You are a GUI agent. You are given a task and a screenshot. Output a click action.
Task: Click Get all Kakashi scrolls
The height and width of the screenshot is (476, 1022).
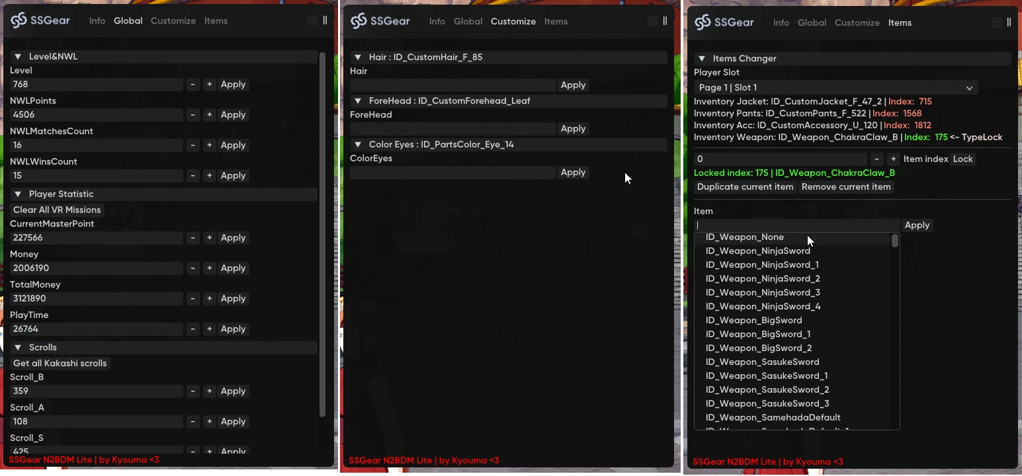pyautogui.click(x=60, y=364)
